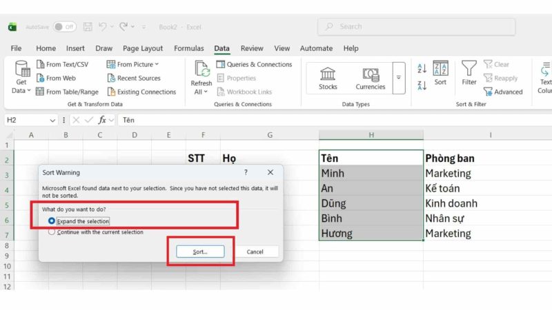Open Recent Sources
This screenshot has width=552, height=310.
click(134, 78)
